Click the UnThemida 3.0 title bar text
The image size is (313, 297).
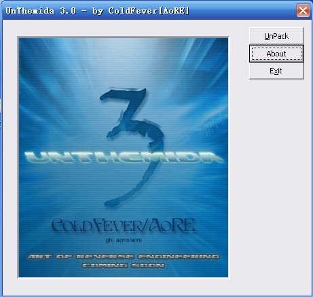pos(97,11)
